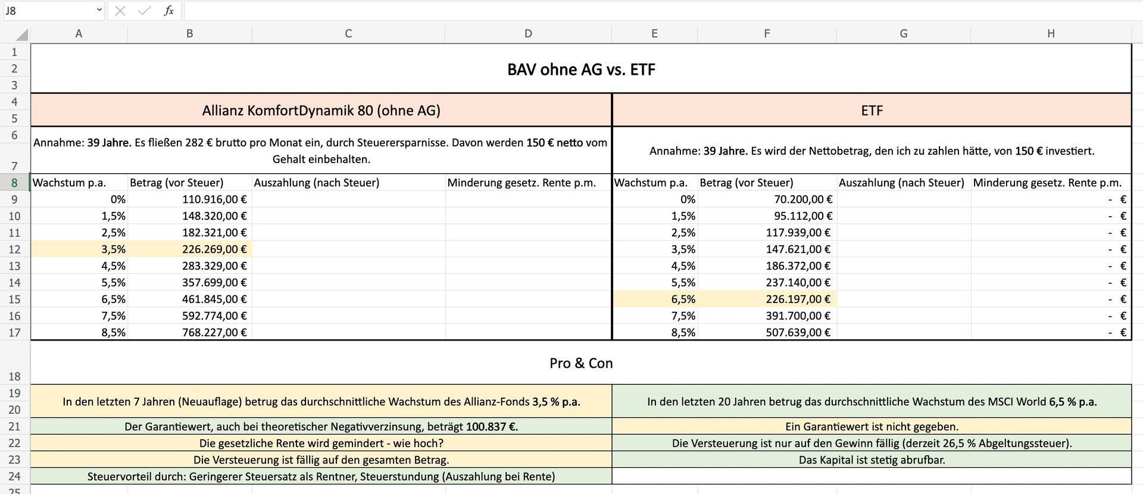Image resolution: width=1143 pixels, height=494 pixels.
Task: Select row 18 header
Action: pyautogui.click(x=15, y=376)
